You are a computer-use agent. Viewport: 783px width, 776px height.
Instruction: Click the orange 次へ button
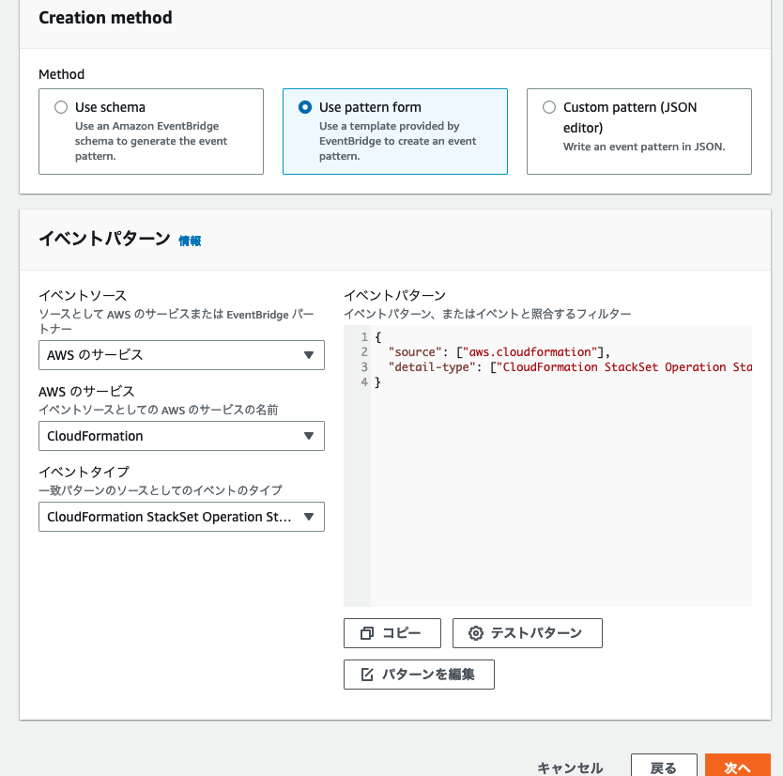pos(738,766)
